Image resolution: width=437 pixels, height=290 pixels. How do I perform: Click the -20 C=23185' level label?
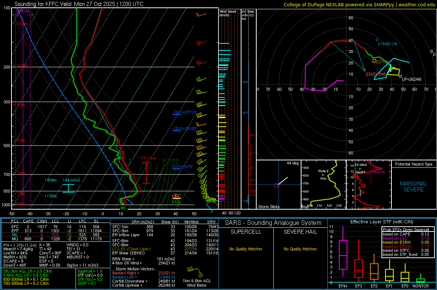click(184, 129)
